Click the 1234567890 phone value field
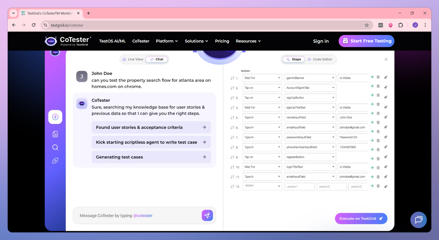The image size is (439, 240). [353, 147]
